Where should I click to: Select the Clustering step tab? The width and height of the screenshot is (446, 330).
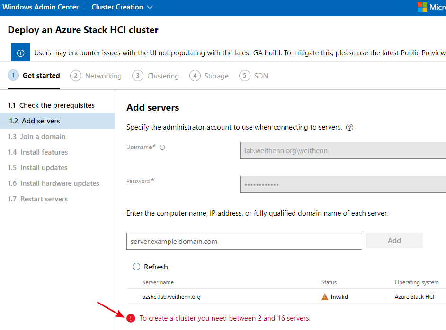(x=156, y=76)
